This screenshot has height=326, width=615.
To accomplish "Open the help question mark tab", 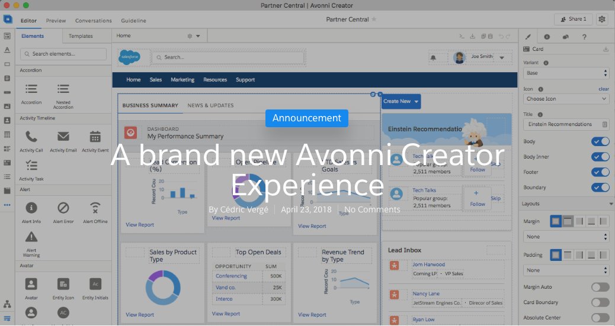I will point(584,37).
